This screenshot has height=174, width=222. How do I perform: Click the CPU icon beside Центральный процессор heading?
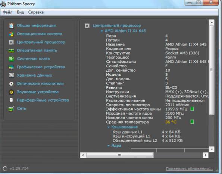tap(87, 26)
